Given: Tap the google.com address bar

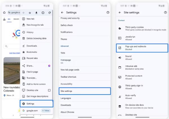Looking at the screenshot, I should pyautogui.click(x=14, y=13).
